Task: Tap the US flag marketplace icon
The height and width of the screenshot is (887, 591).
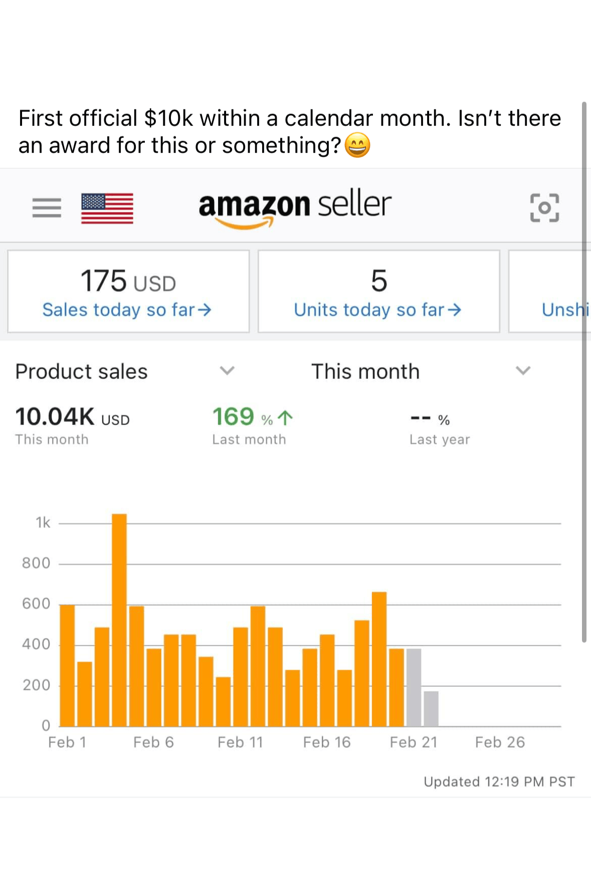Action: (107, 208)
